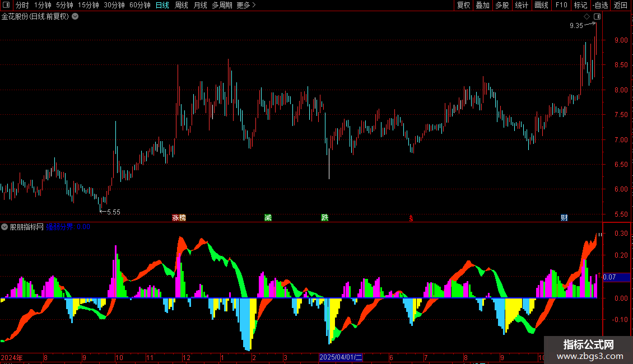Viewport: 633px width, 364px height.
Task: Open the 多股 multi-stock view
Action: tap(502, 5)
